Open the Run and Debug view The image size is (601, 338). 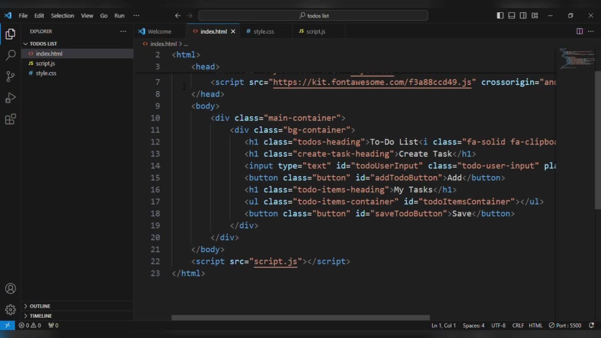[x=10, y=98]
